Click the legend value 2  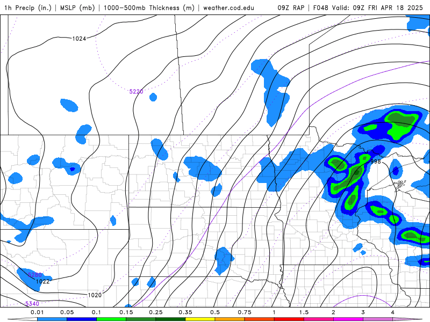(x=333, y=312)
